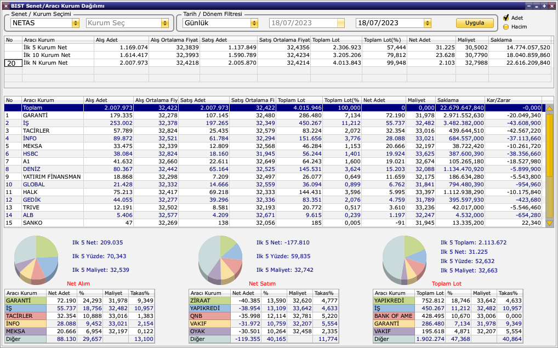The image size is (558, 348).
Task: Click the green ZİRAAT cell in Net Satım table
Action: point(209,301)
